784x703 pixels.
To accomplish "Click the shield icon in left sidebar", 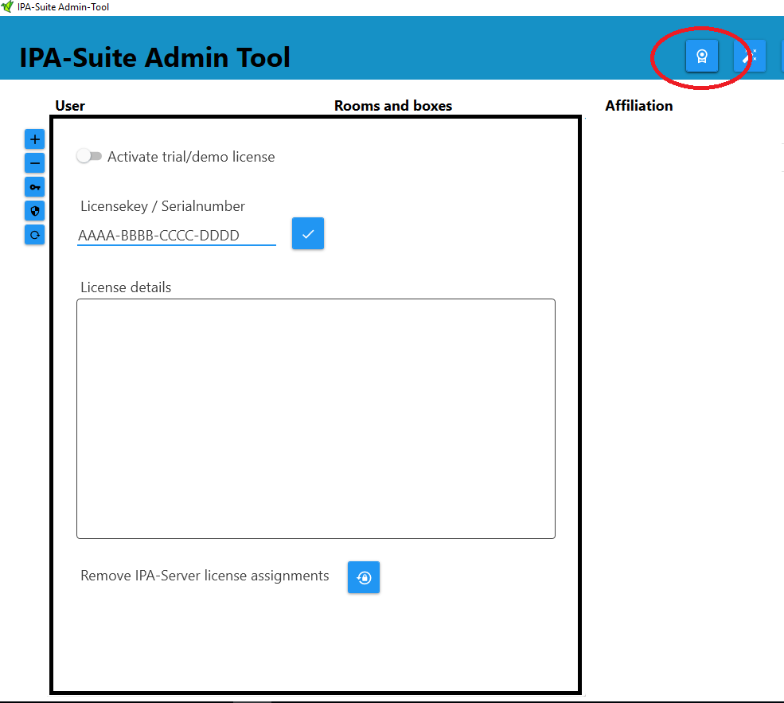I will [x=34, y=211].
